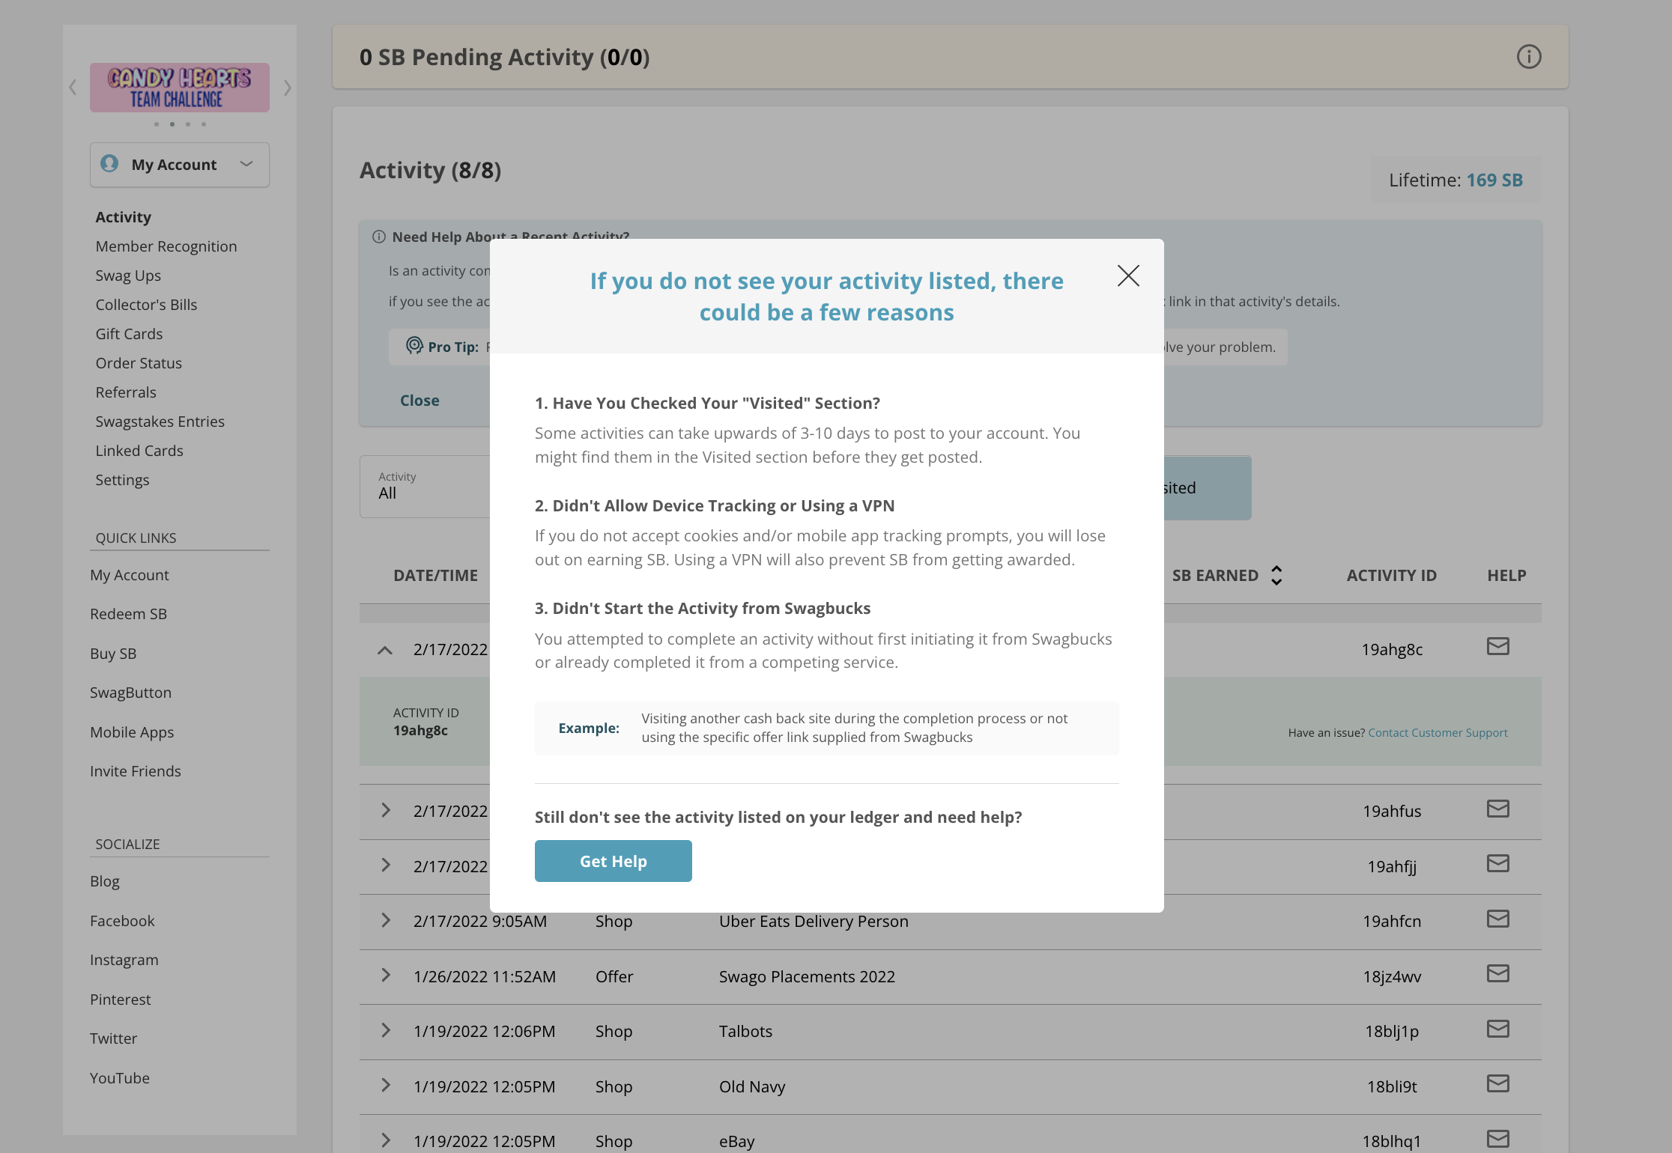
Task: Click the right arrow on the Candy Hearts carousel
Action: coord(287,87)
